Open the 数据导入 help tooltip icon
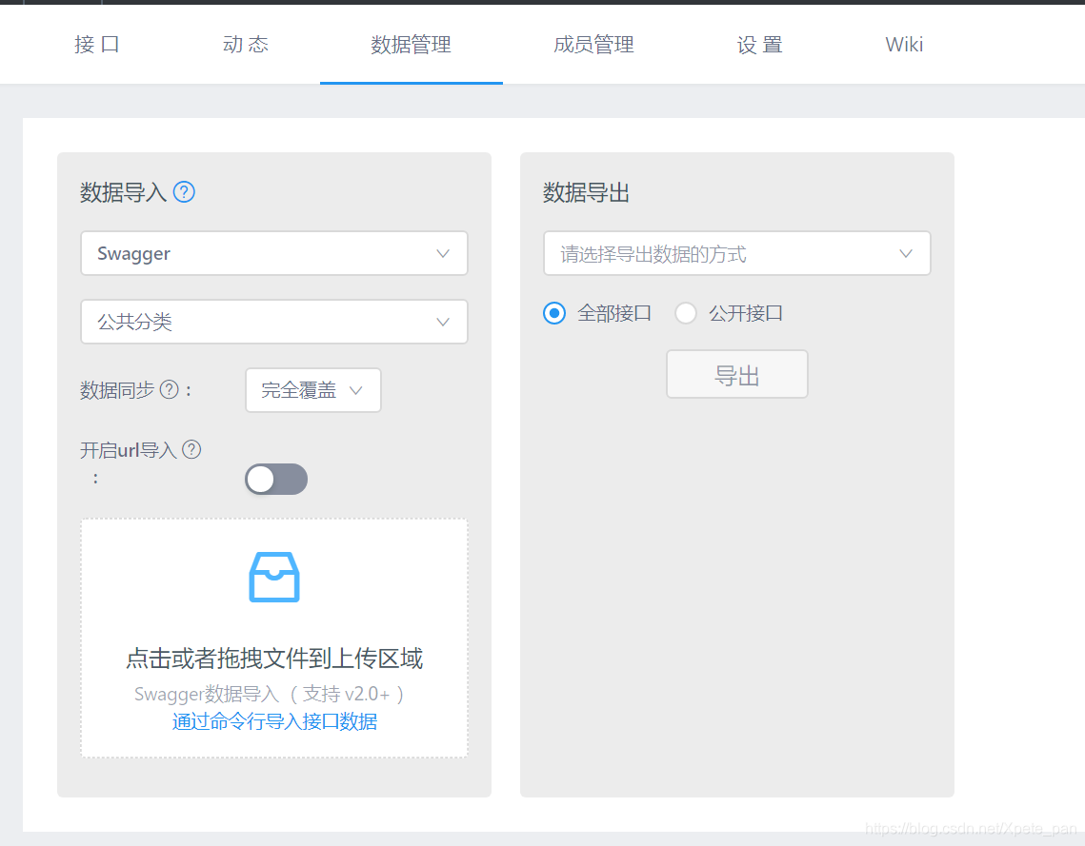The image size is (1085, 846). tap(184, 191)
